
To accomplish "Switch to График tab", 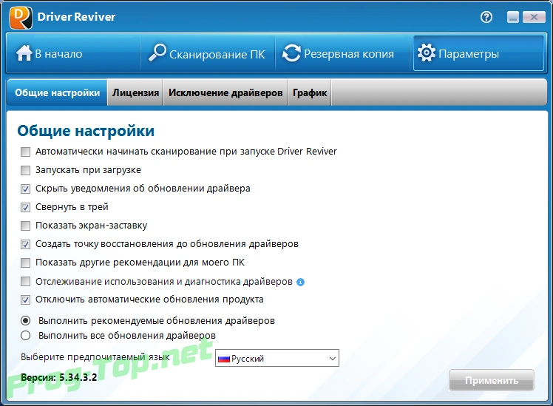I will [x=310, y=92].
